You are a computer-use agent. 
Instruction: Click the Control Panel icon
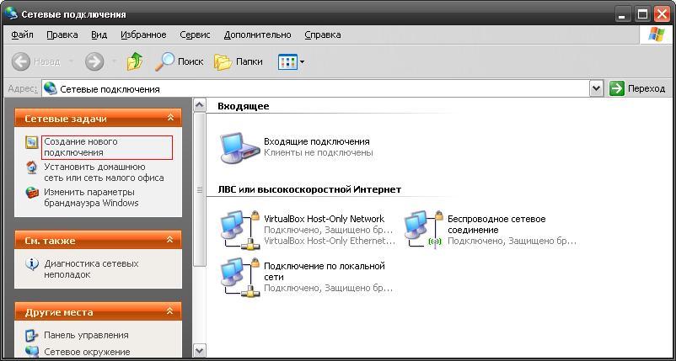click(x=32, y=335)
